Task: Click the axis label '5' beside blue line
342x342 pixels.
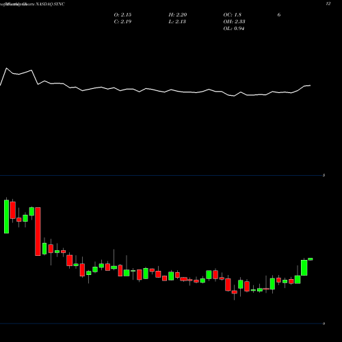Action: [x=324, y=175]
